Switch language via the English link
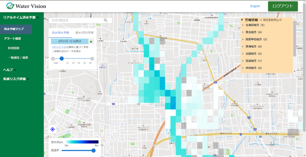The image size is (306, 157). (x=255, y=6)
